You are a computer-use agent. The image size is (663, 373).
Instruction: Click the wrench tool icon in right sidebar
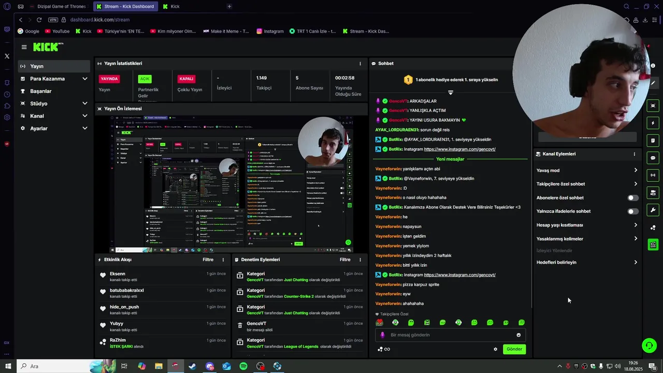pyautogui.click(x=653, y=210)
